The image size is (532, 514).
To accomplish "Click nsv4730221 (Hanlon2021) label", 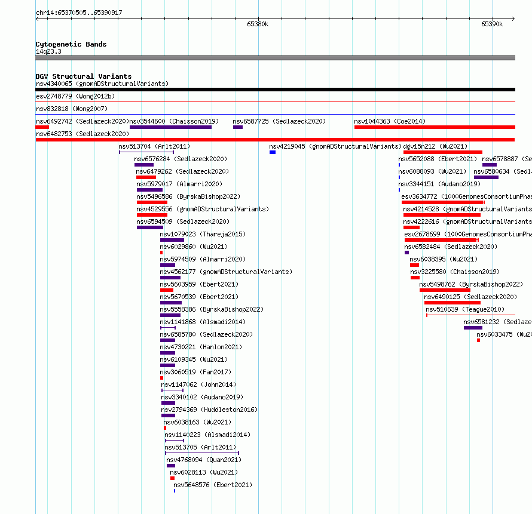I will [201, 347].
